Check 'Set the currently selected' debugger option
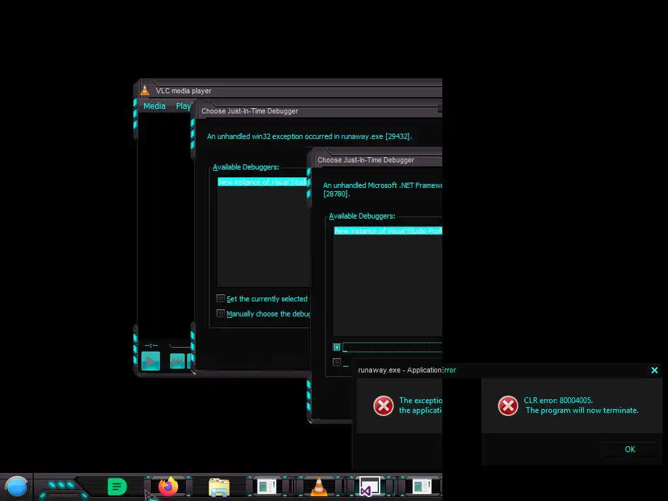The width and height of the screenshot is (668, 501). point(220,298)
